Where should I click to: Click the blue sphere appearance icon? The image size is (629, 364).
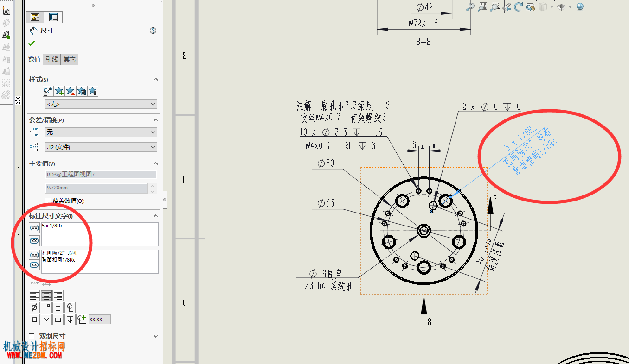[580, 6]
